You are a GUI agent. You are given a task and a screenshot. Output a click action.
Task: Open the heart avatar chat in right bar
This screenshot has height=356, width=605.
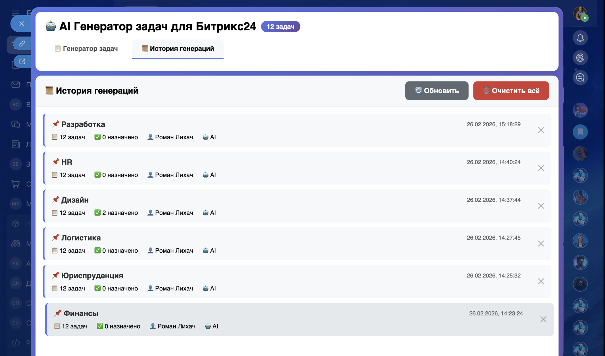pos(580,110)
